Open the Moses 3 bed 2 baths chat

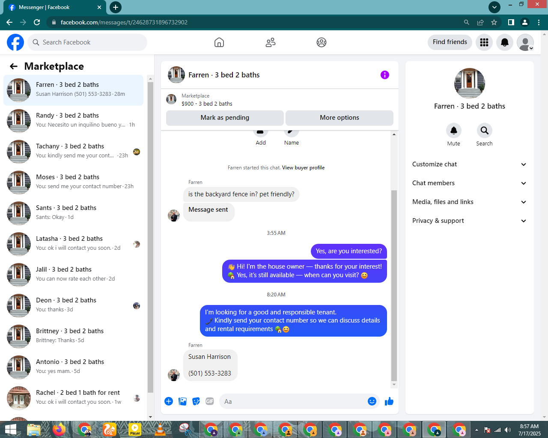(74, 183)
